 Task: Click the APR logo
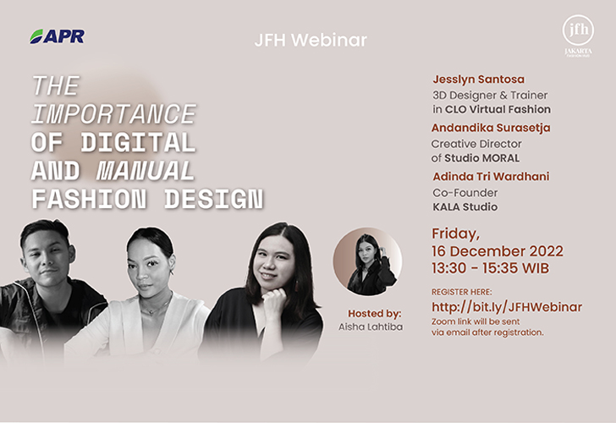point(58,36)
